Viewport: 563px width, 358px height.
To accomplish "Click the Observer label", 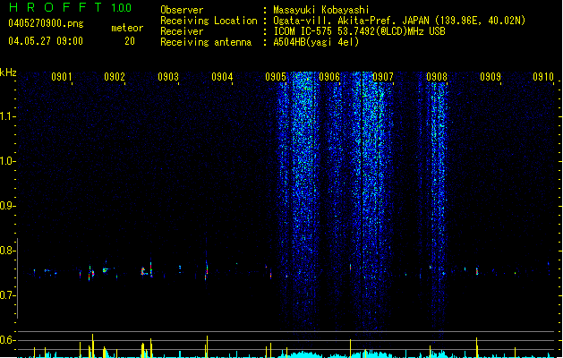I will click(182, 10).
